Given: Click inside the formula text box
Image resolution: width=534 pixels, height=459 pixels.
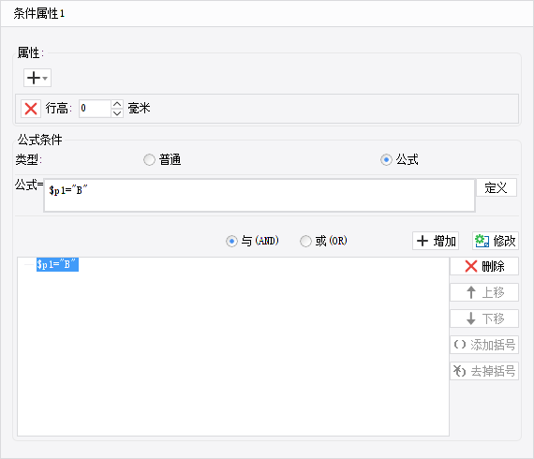Looking at the screenshot, I should pyautogui.click(x=260, y=196).
